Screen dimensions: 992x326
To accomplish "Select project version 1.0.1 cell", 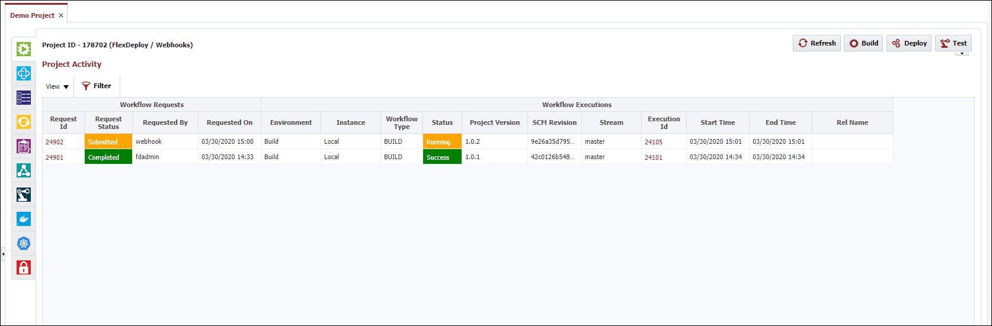I will pyautogui.click(x=495, y=157).
